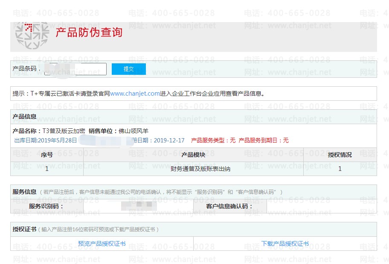Click the Chanjet logo icon in header
389x264 pixels.
pyautogui.click(x=32, y=36)
